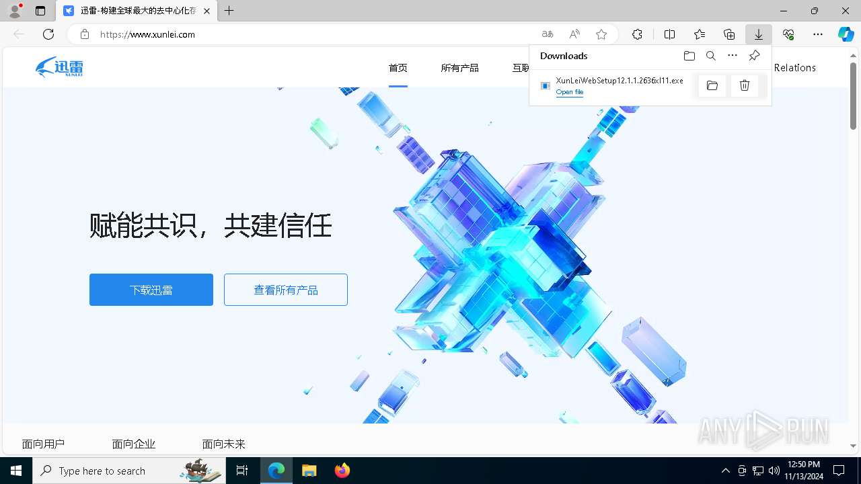861x484 pixels.
Task: Click the Downloads toolbar icon
Action: 759,34
